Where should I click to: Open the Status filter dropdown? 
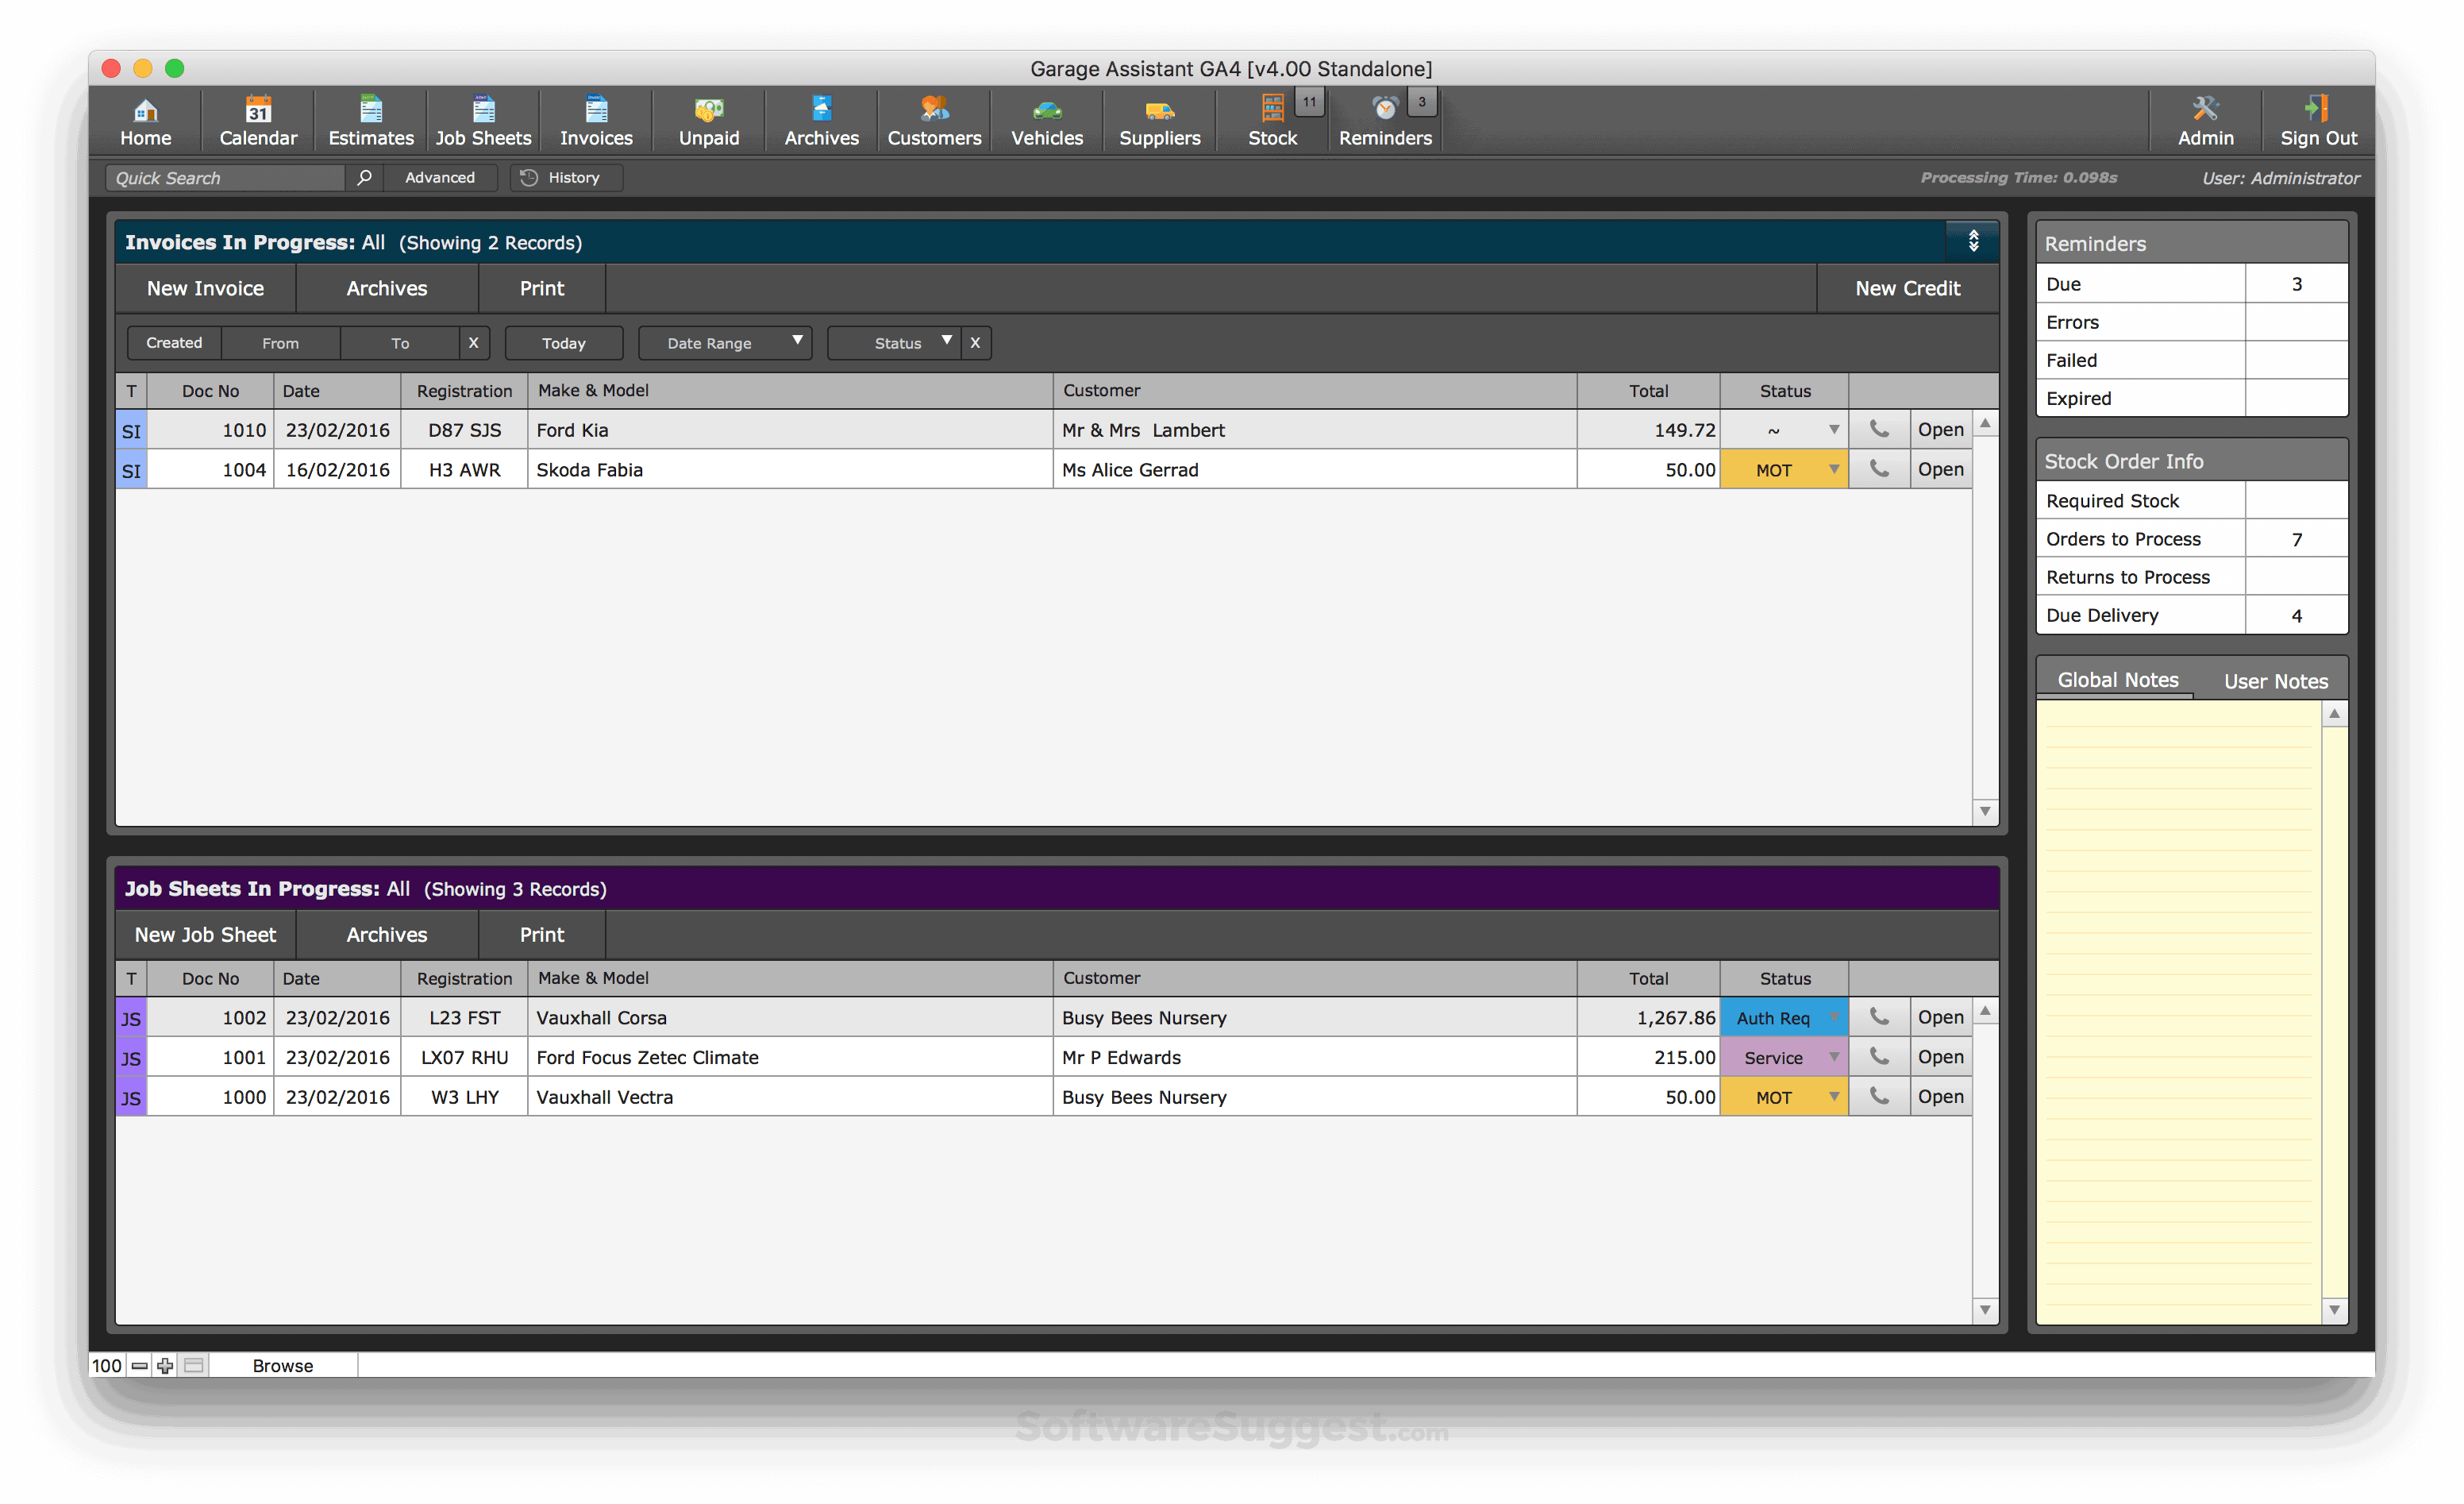pyautogui.click(x=895, y=343)
